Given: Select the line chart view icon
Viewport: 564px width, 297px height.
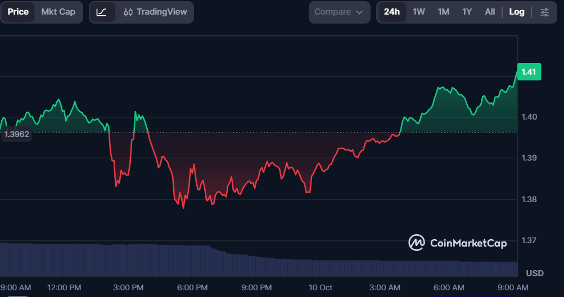Looking at the screenshot, I should pos(102,12).
